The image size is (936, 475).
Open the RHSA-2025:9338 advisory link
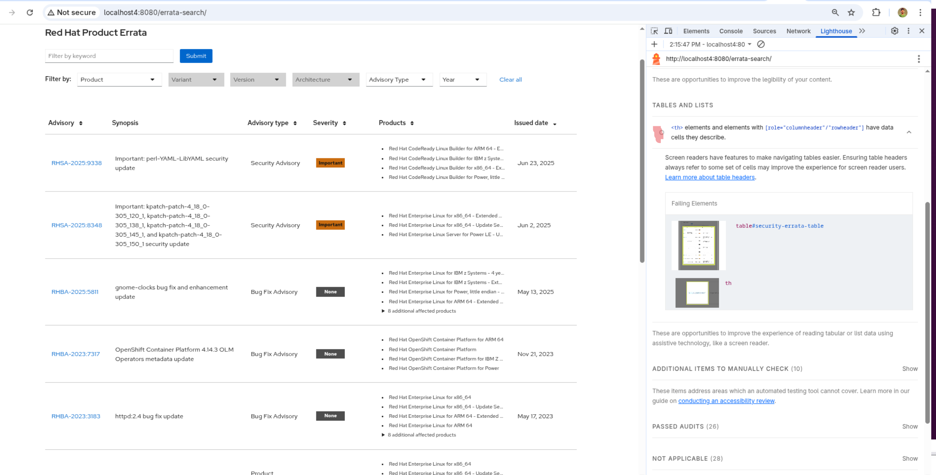tap(77, 163)
